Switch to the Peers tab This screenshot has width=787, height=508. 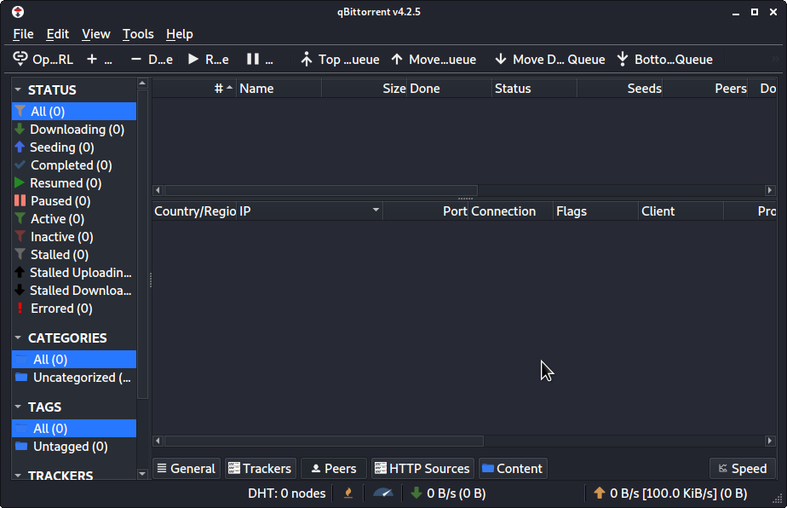(334, 468)
